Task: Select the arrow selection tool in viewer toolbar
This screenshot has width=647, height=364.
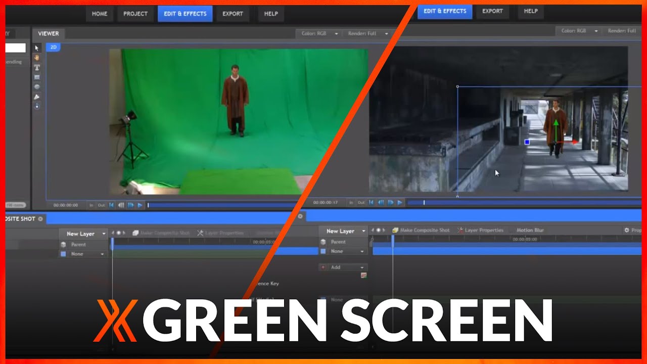Action: 37,48
